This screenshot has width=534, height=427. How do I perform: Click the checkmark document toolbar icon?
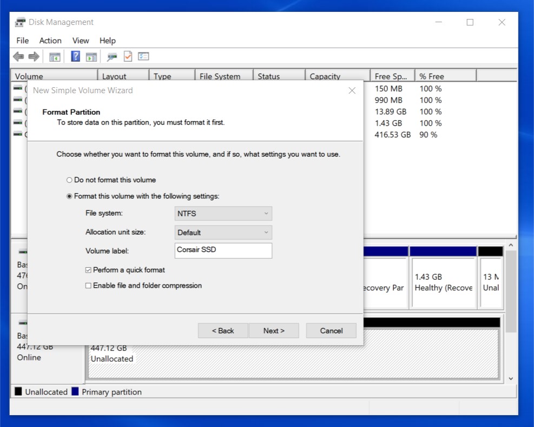[128, 56]
